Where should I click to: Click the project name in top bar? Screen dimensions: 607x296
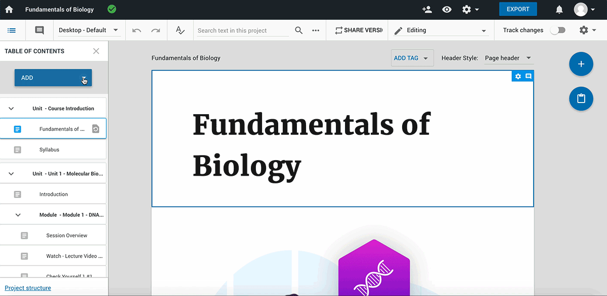(x=60, y=9)
